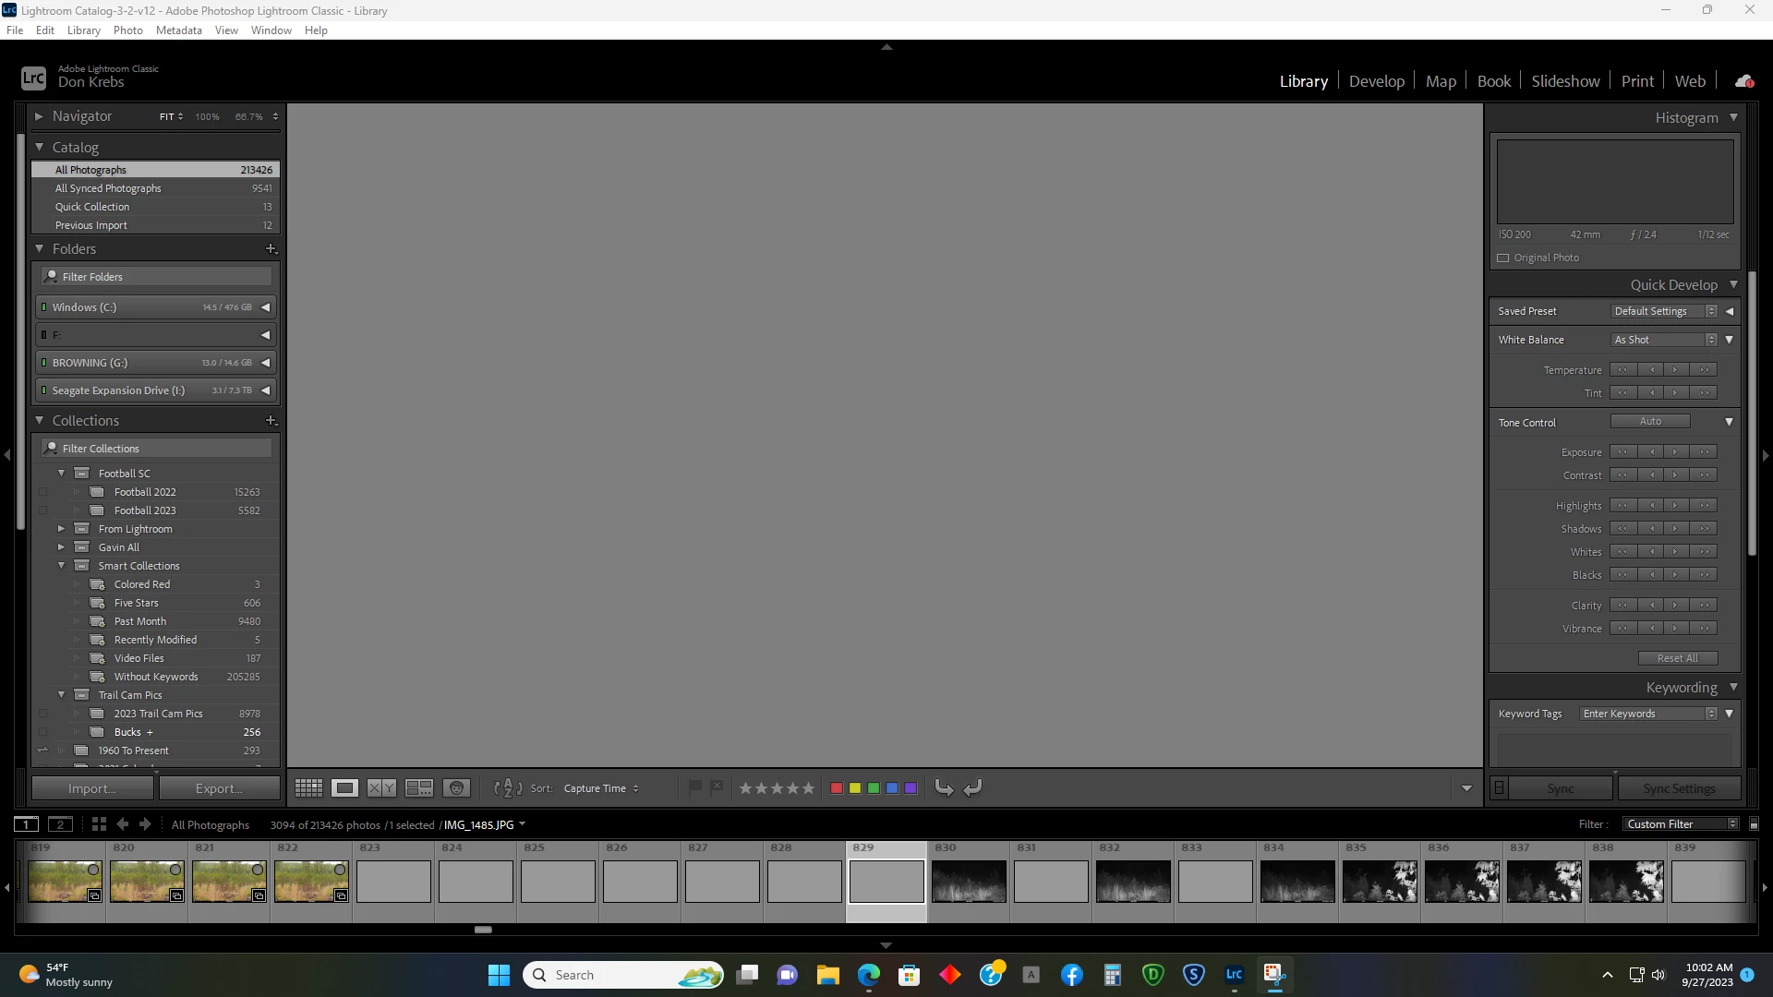Open the Saved Preset dropdown
Viewport: 1773px width, 997px height.
coord(1664,312)
